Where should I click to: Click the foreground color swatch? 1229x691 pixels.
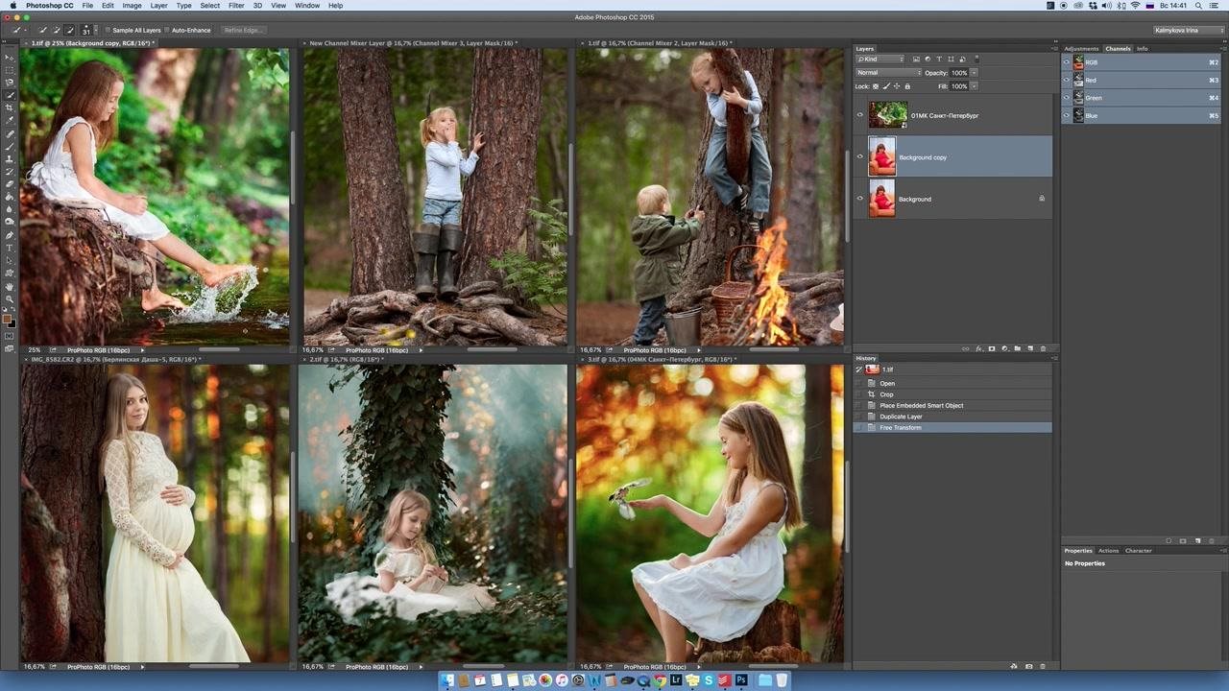pyautogui.click(x=7, y=318)
